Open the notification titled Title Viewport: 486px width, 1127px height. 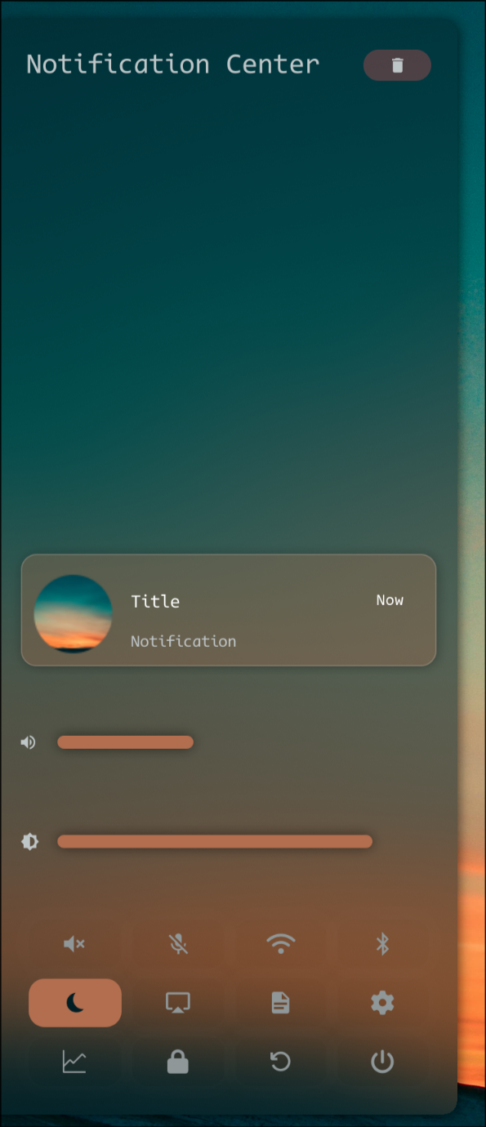coord(229,610)
